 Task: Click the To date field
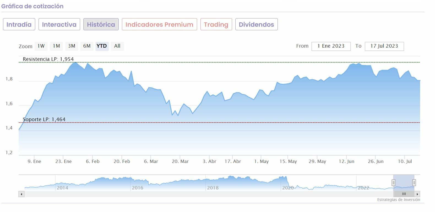coord(384,46)
